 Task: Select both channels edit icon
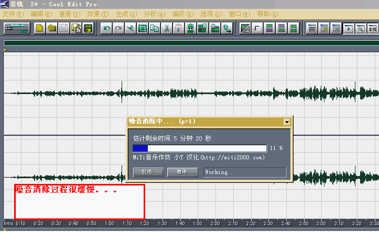point(294,28)
